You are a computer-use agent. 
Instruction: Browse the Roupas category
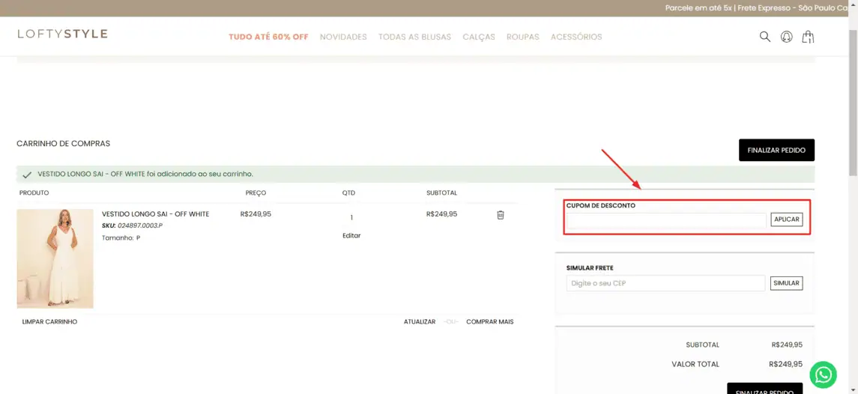tap(522, 37)
